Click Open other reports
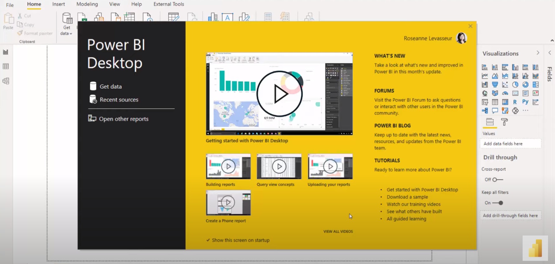Image resolution: width=555 pixels, height=264 pixels. coord(118,119)
